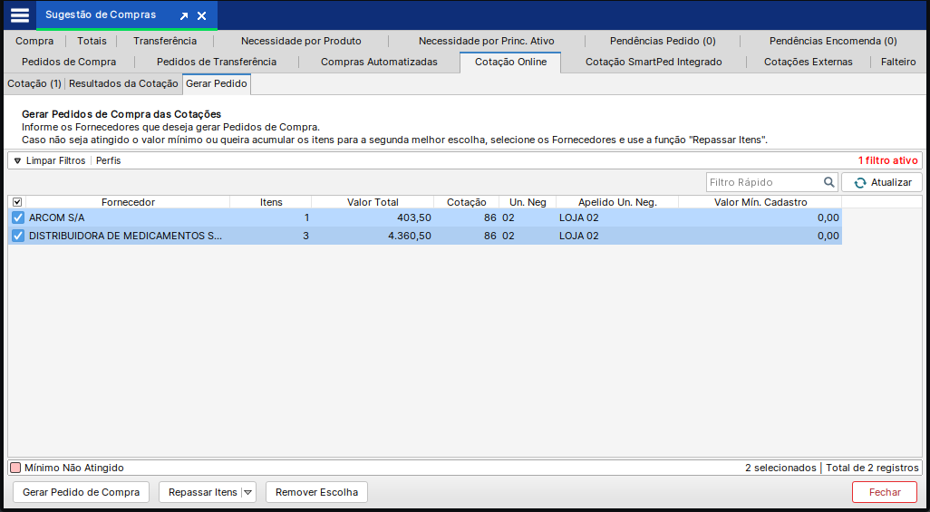Click the magnifier icon in Filtro Rápido
930x512 pixels.
click(x=828, y=182)
